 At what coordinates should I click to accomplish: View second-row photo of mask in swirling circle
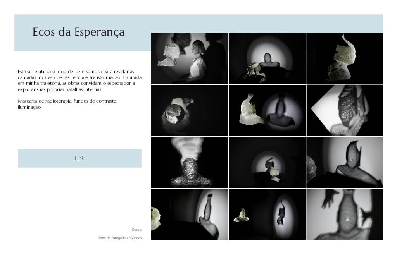pos(189,110)
